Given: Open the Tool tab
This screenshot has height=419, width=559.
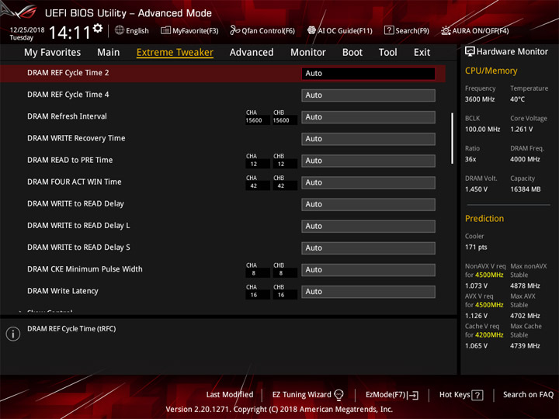Looking at the screenshot, I should pos(388,53).
